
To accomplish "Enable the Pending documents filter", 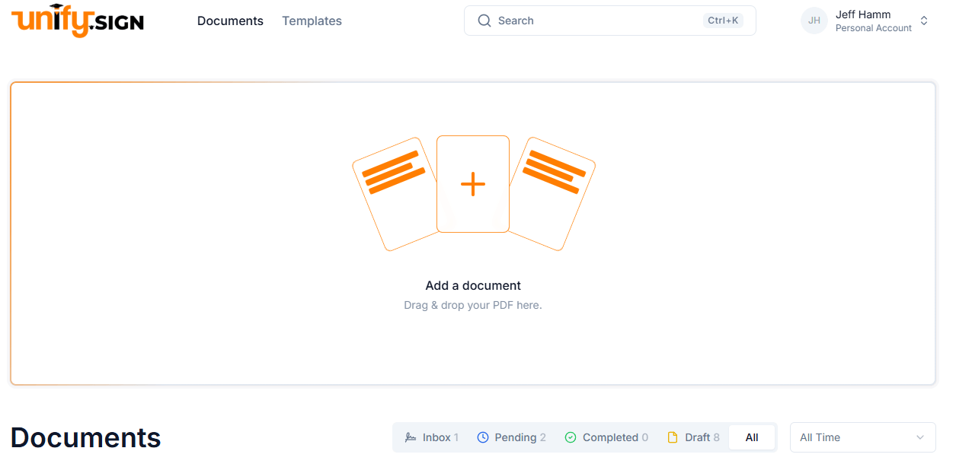I will tap(511, 437).
